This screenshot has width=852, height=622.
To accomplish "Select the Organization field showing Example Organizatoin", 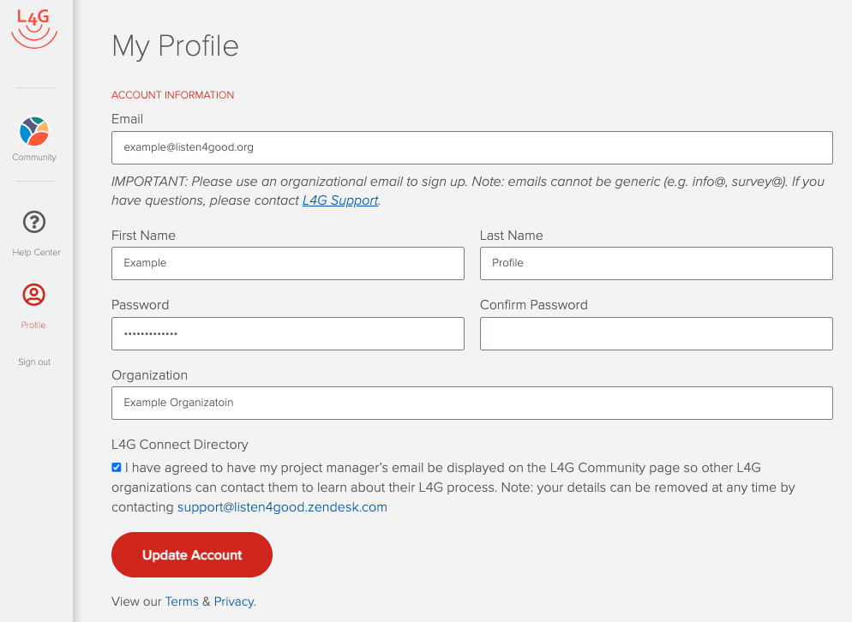I will click(471, 403).
